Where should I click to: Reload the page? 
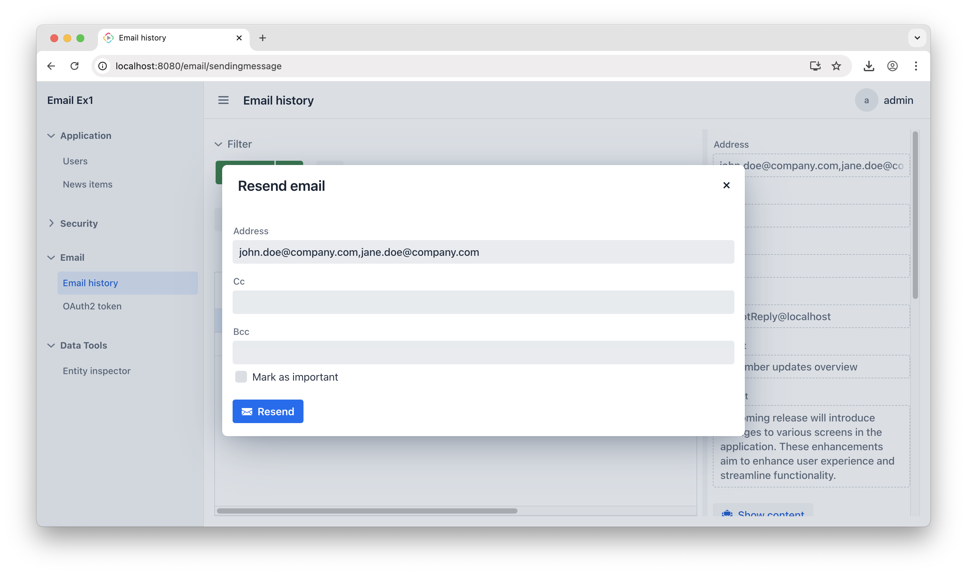coord(74,66)
